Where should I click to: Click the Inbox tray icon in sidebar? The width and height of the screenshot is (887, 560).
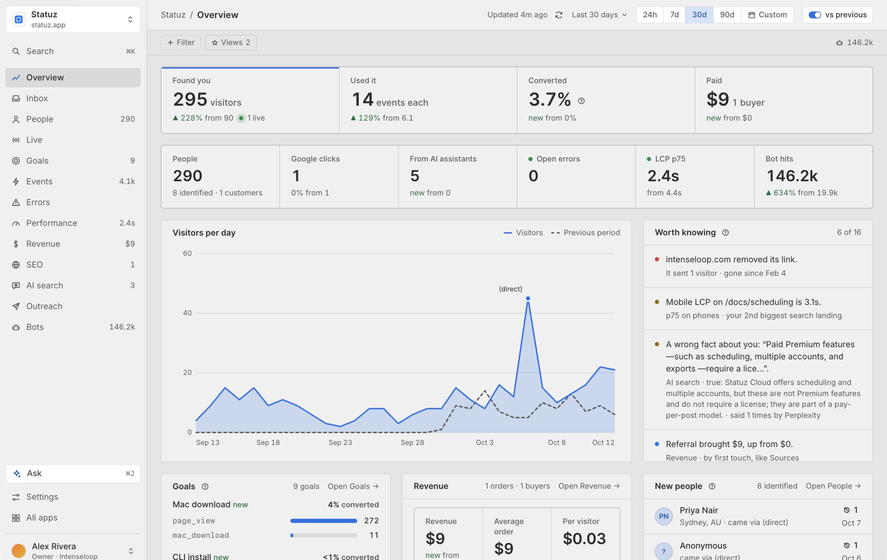click(16, 99)
